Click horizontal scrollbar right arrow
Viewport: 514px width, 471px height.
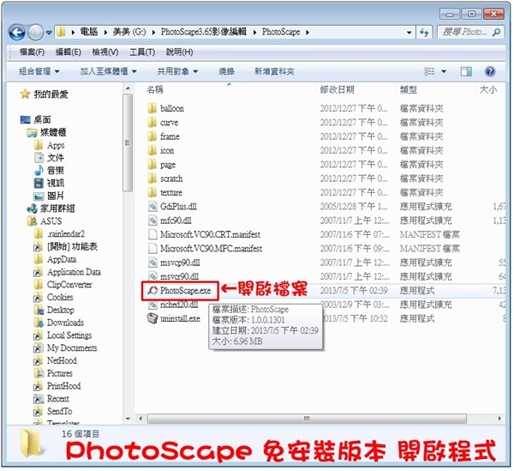499,419
